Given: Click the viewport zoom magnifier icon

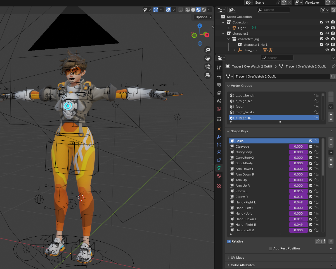Looking at the screenshot, I should pos(208,50).
